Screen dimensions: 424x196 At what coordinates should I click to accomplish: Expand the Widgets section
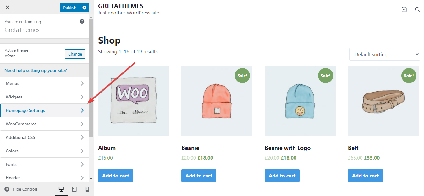pos(44,97)
